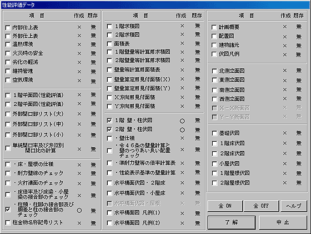Click the 全 OFF button
This screenshot has width=311, height=234.
[261, 206]
